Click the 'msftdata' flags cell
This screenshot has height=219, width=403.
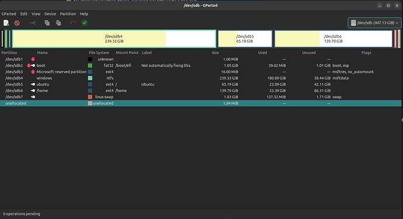pos(341,78)
